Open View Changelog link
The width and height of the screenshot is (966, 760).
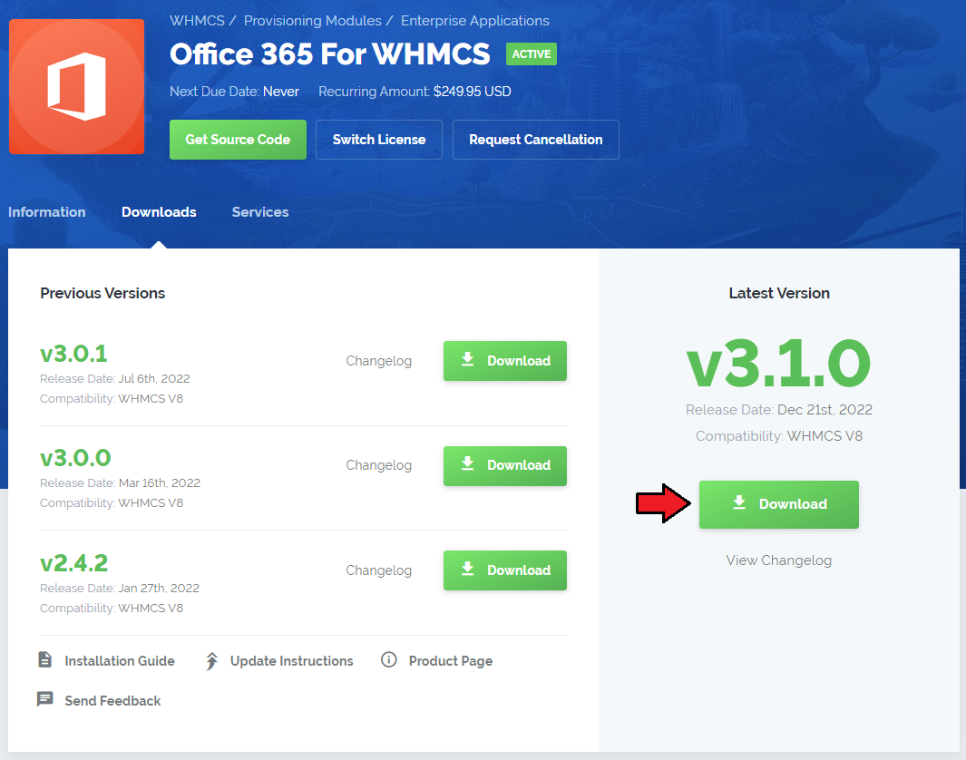click(x=779, y=560)
